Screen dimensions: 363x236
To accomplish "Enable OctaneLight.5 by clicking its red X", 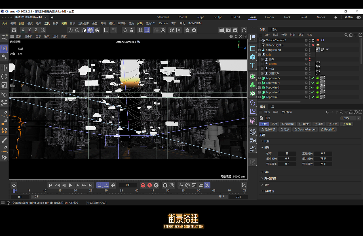I will 313,45.
